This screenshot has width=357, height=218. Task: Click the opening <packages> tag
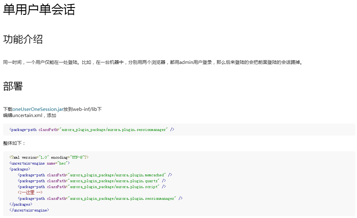click(20, 169)
